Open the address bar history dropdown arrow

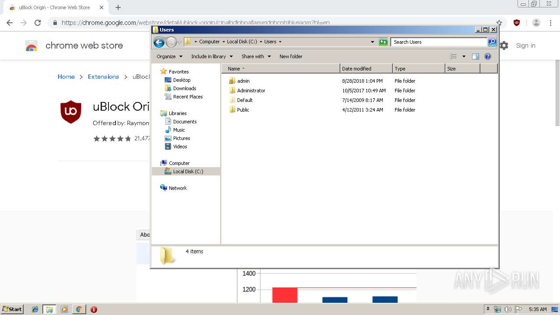[372, 42]
